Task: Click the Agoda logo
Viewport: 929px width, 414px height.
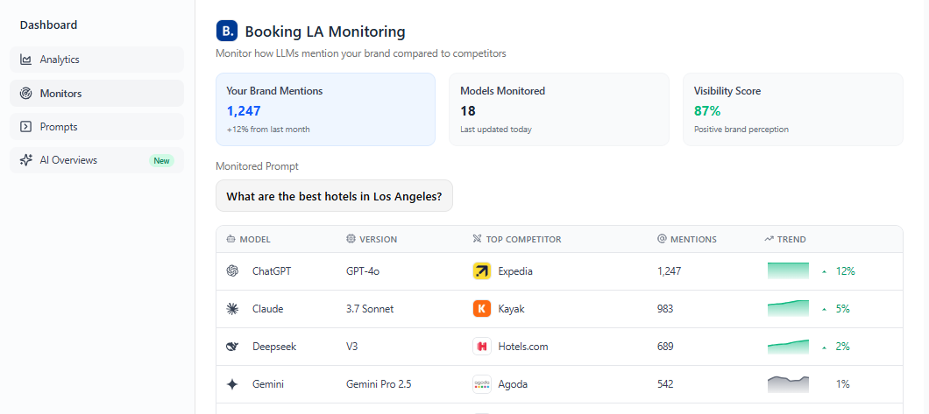Action: 482,384
